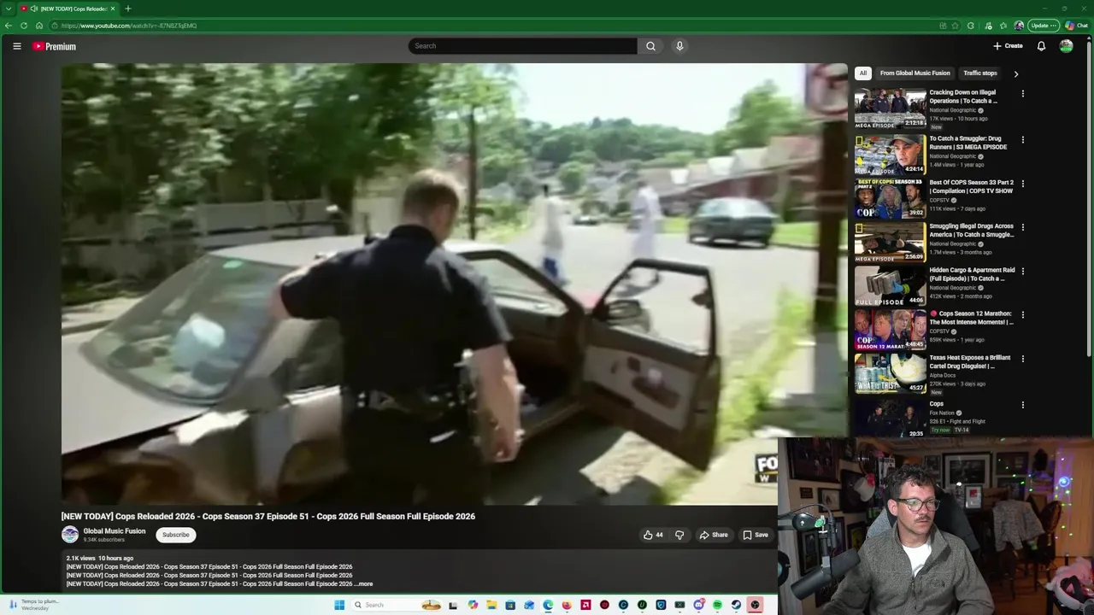Click the browser Update button

[1044, 26]
